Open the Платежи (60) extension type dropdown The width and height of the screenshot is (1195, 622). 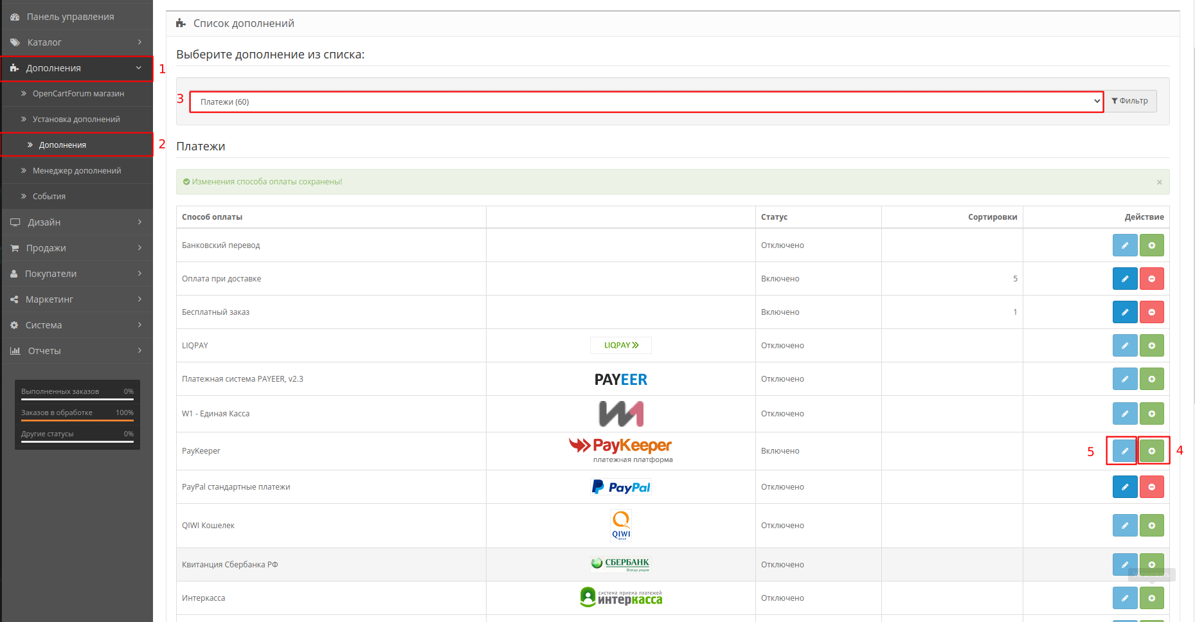pos(646,102)
